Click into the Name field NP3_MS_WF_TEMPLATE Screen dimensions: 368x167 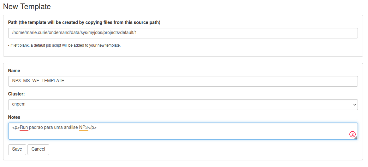click(183, 81)
